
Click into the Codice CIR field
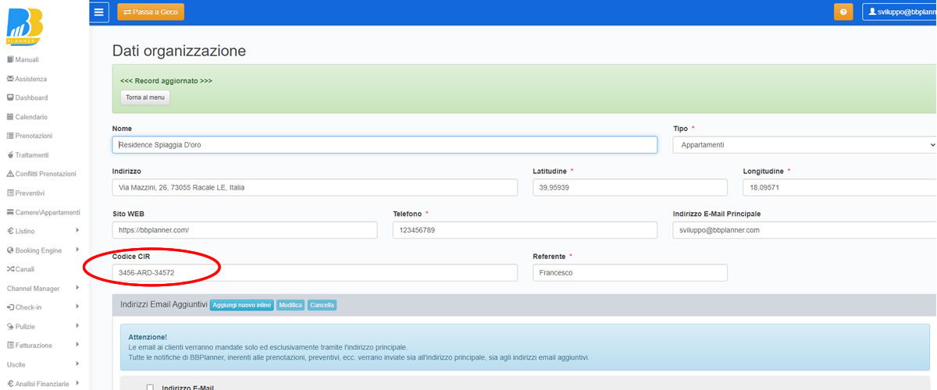tap(315, 273)
